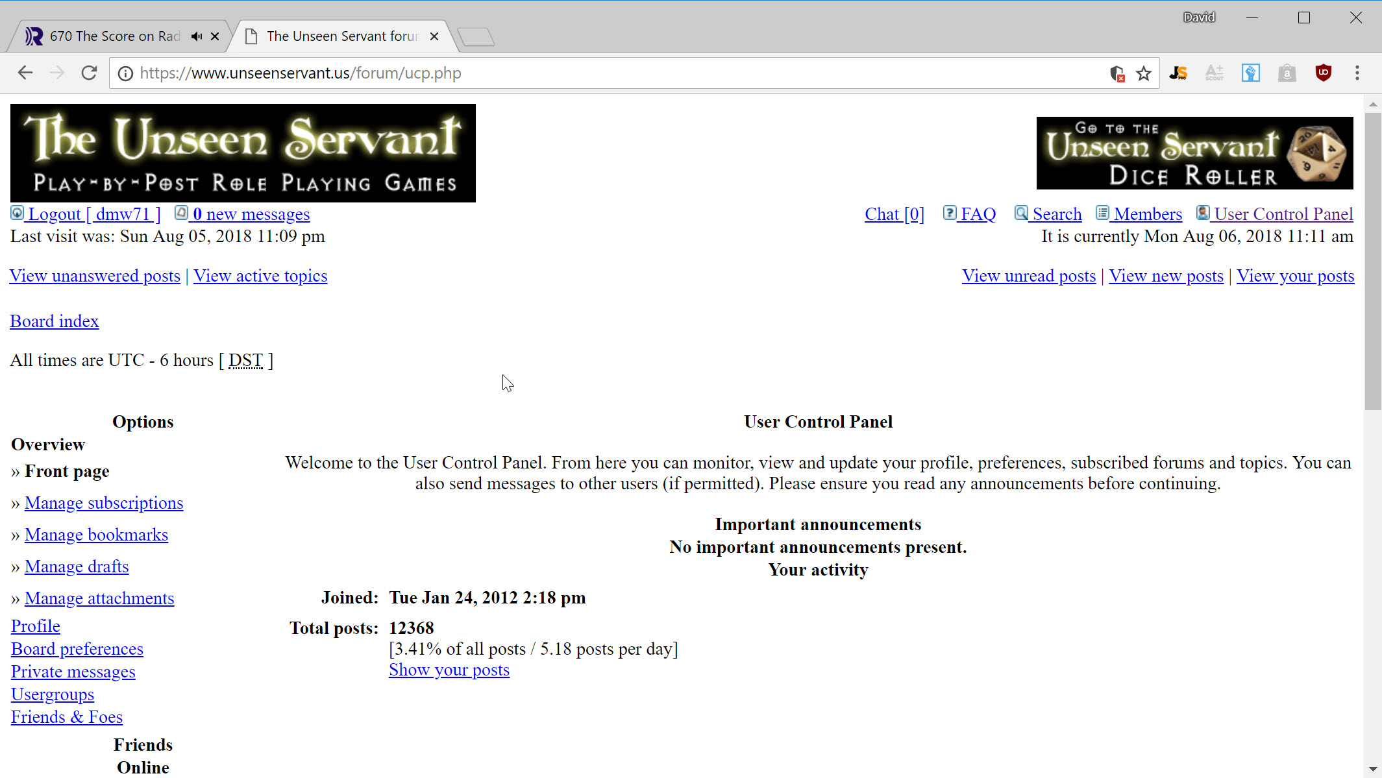Click the Manage subscriptions link
Image resolution: width=1382 pixels, height=778 pixels.
click(105, 503)
